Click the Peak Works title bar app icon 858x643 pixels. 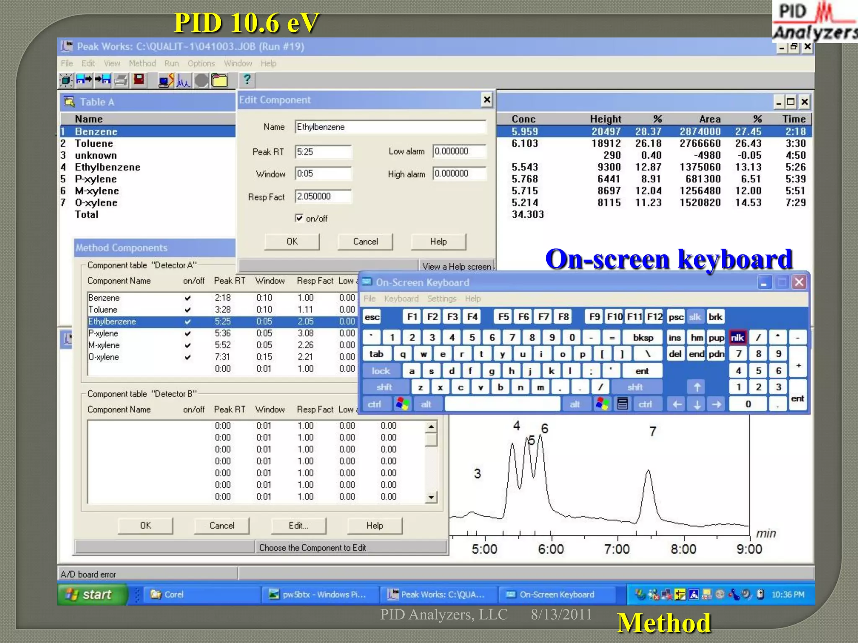coord(66,46)
